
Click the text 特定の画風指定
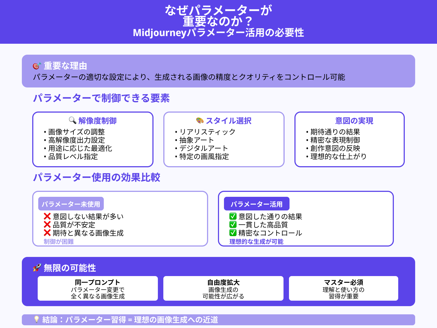[x=204, y=156]
